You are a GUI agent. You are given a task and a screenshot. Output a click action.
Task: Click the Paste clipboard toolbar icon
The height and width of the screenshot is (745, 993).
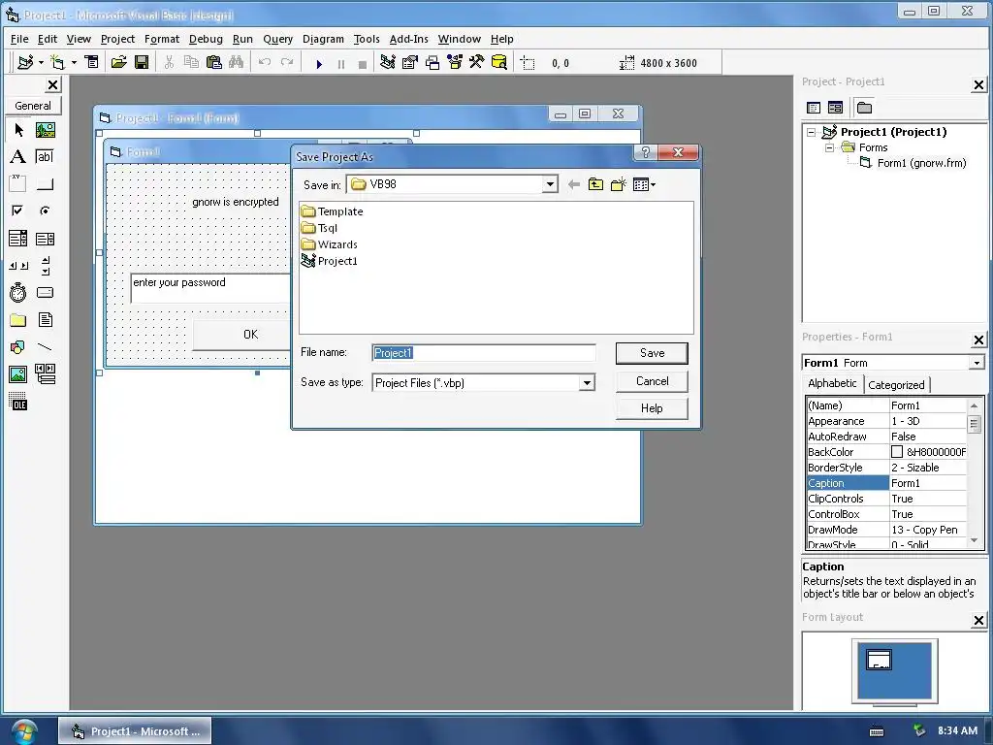coord(214,62)
